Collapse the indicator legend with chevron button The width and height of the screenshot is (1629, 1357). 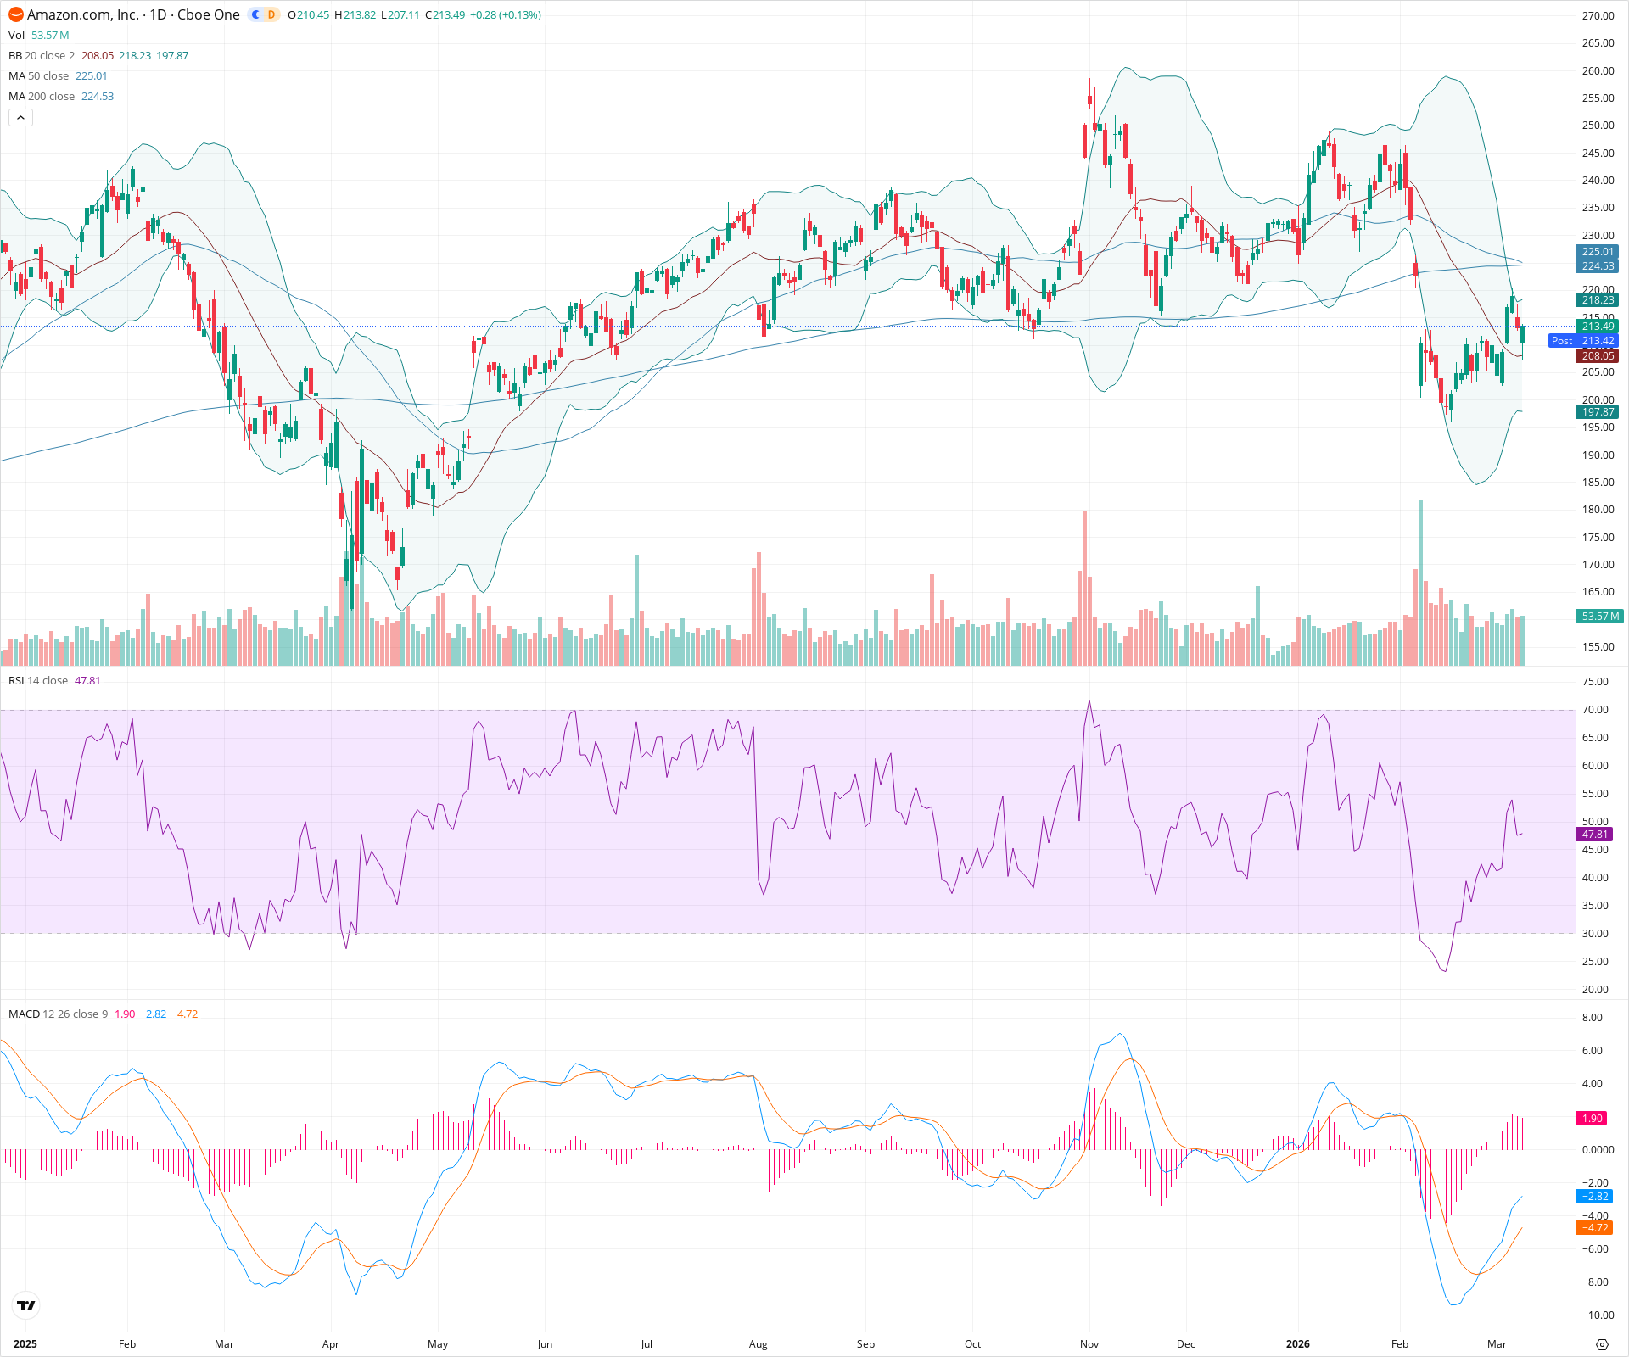[x=20, y=117]
